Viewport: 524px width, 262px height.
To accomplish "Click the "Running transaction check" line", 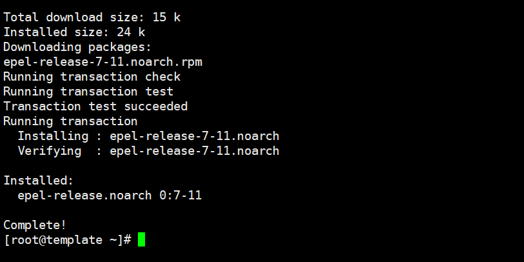I will click(x=92, y=77).
